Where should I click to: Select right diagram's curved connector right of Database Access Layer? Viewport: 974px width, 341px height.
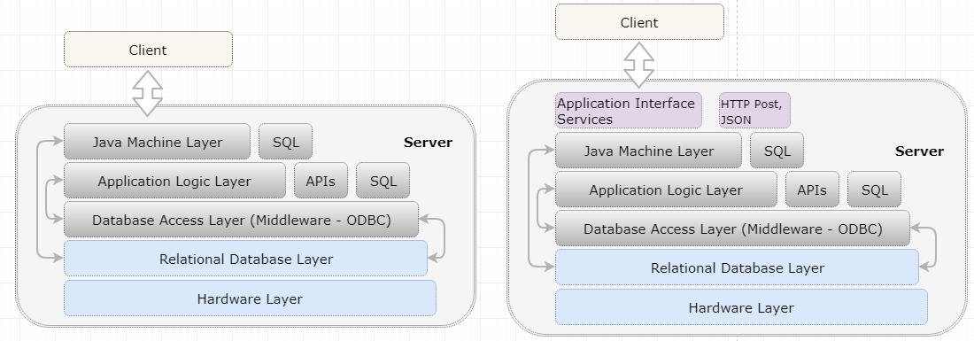[x=935, y=246]
